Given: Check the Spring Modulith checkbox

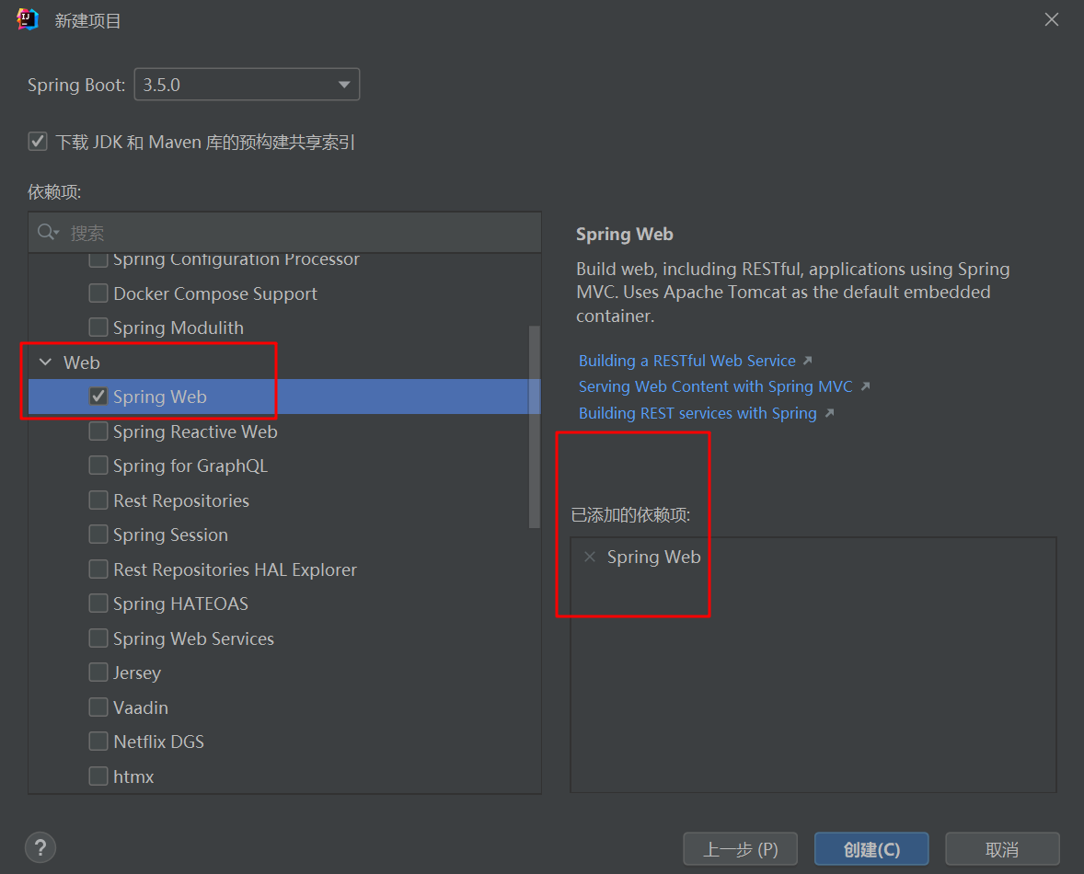Looking at the screenshot, I should pyautogui.click(x=98, y=328).
